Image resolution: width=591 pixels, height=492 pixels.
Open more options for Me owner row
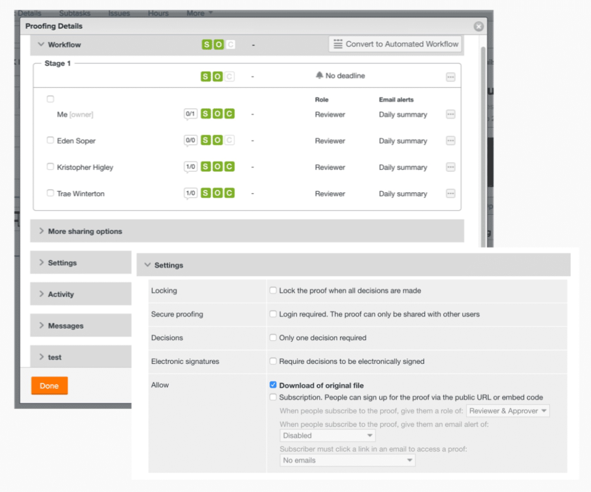450,114
